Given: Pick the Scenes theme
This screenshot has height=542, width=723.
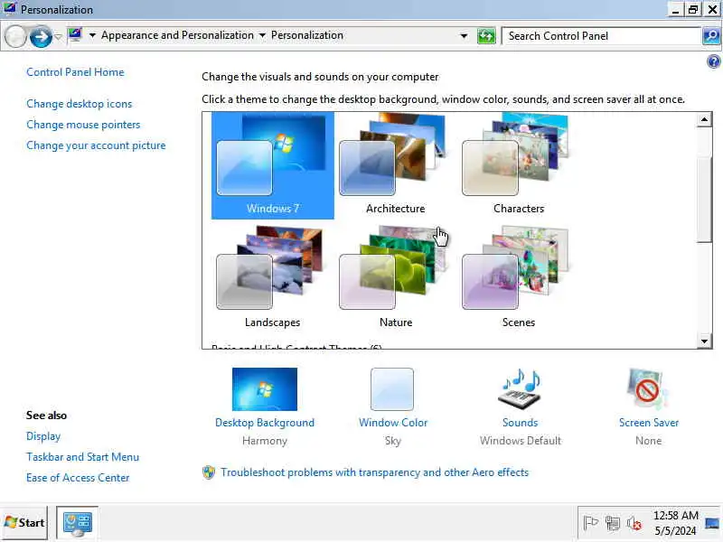Looking at the screenshot, I should [518, 278].
